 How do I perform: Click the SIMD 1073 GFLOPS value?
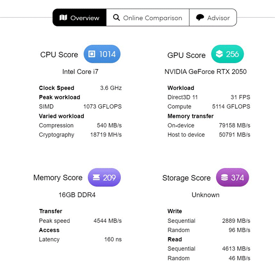pos(102,106)
